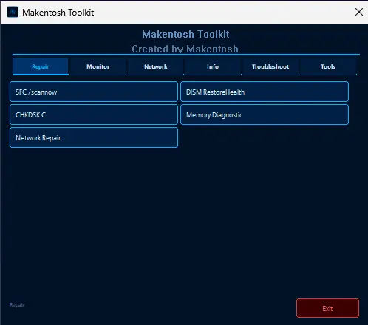Run Network Repair
Image resolution: width=368 pixels, height=325 pixels.
pyautogui.click(x=94, y=137)
